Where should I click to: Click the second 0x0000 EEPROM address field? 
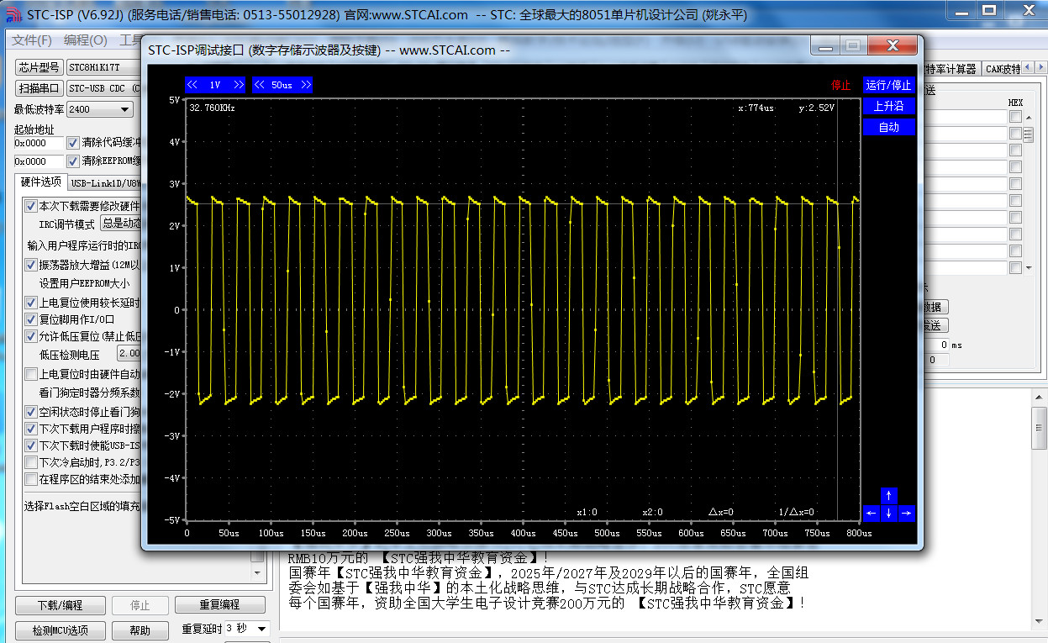[x=39, y=161]
